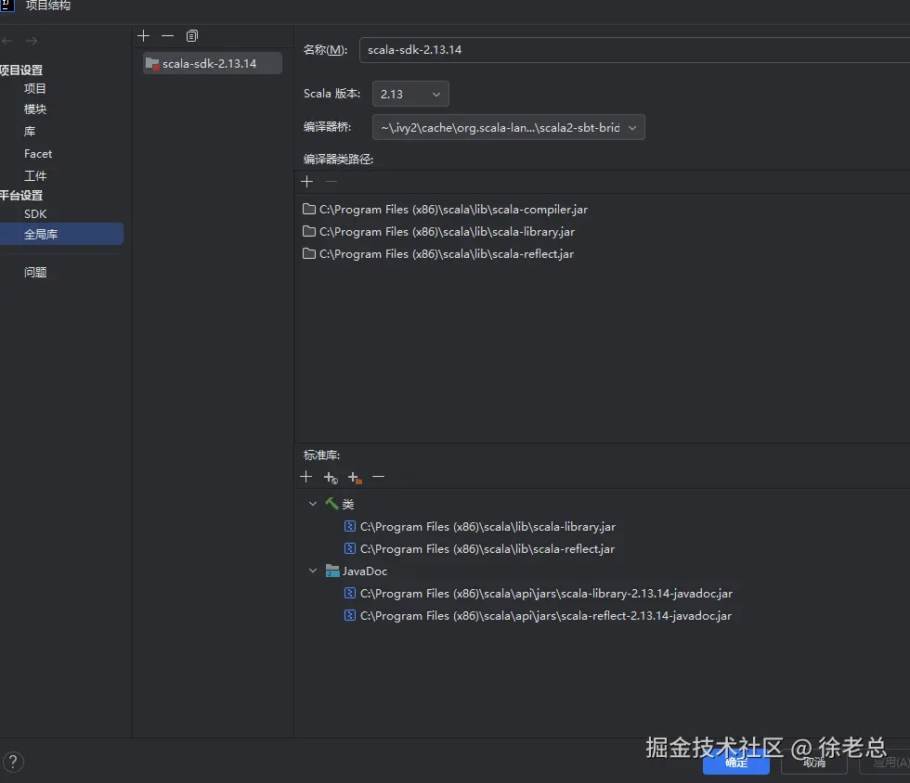The image size is (910, 783).
Task: Click folder icon of scala-compiler.jar
Action: 309,209
